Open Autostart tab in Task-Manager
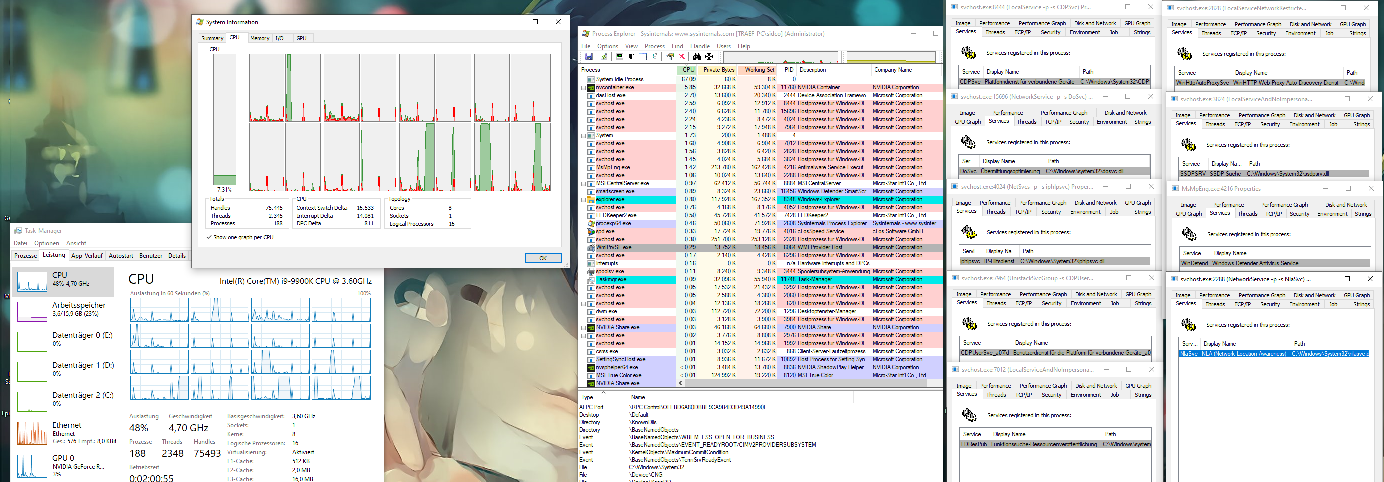This screenshot has width=1384, height=482. pyautogui.click(x=120, y=256)
